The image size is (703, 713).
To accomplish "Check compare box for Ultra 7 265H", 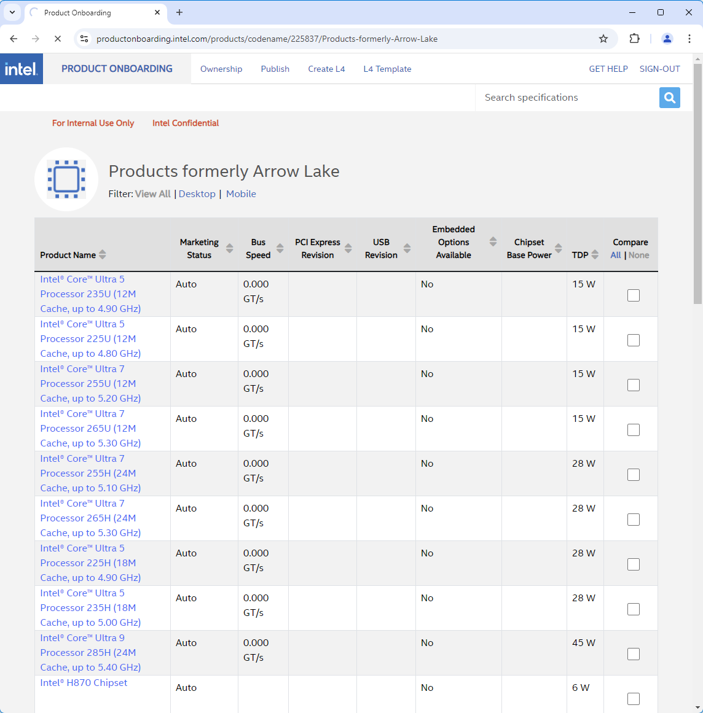I will pyautogui.click(x=634, y=520).
